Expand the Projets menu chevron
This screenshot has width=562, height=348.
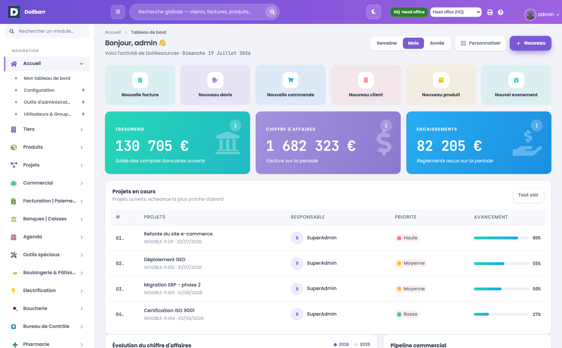pos(81,166)
